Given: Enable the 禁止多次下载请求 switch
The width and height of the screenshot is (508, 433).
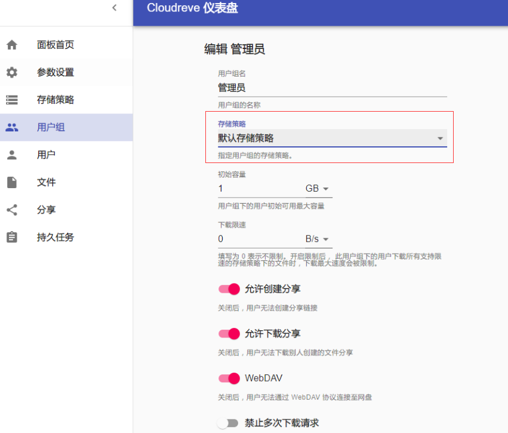Looking at the screenshot, I should click(x=228, y=423).
